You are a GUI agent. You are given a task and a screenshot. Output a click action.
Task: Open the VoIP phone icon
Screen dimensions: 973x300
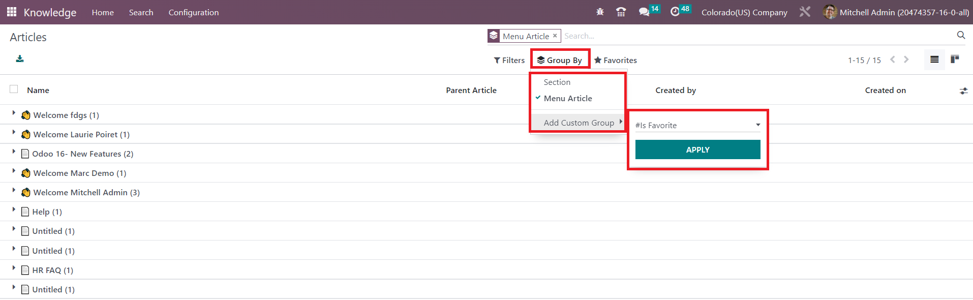tap(621, 12)
